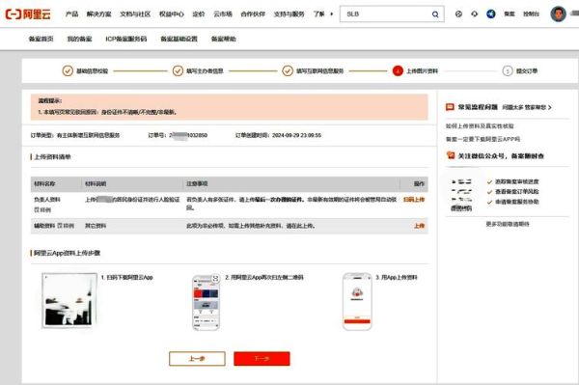Click the 其它资料 cell
Screen dimensions: 579x385
click(96, 226)
